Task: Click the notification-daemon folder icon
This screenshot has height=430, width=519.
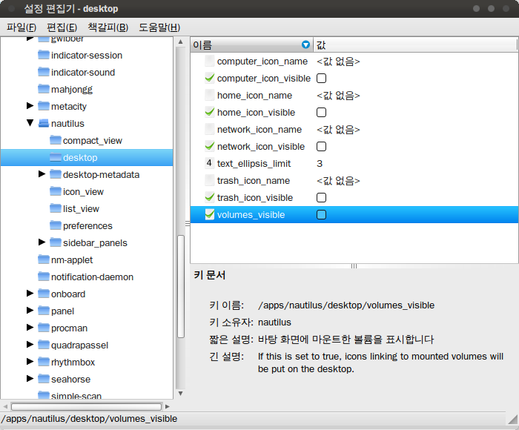Action: [44, 277]
